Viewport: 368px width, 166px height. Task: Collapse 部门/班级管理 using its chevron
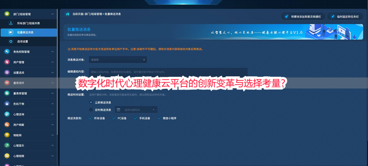[x=52, y=14]
